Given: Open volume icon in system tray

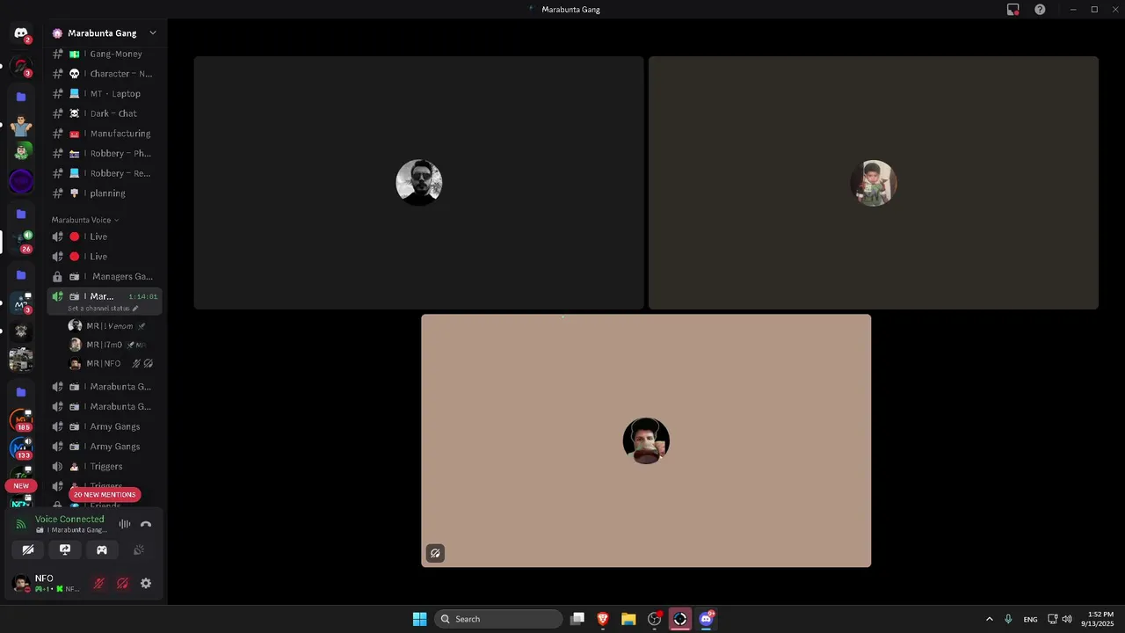Looking at the screenshot, I should [1067, 619].
